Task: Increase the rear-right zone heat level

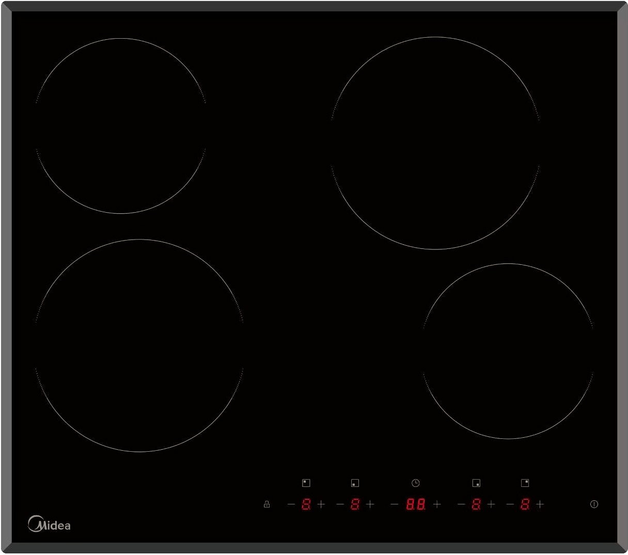Action: click(540, 504)
